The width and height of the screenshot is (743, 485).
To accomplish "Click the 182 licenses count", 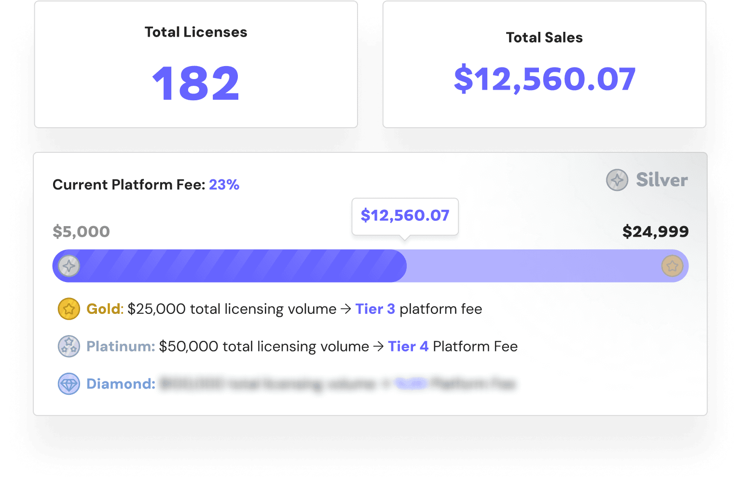I will point(196,84).
